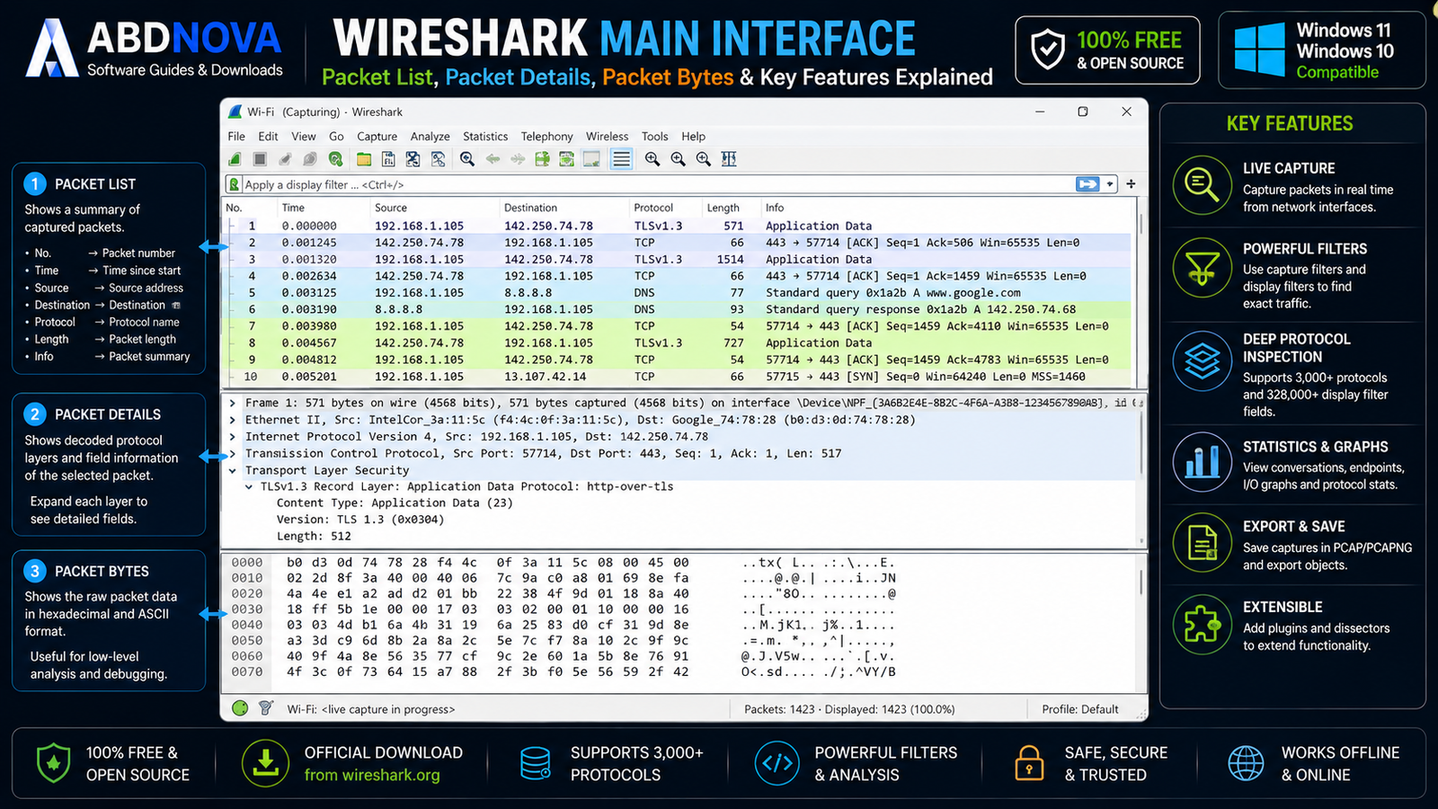1438x809 pixels.
Task: Collapse the TLSv1.3 Record Layer node
Action: pyautogui.click(x=249, y=486)
